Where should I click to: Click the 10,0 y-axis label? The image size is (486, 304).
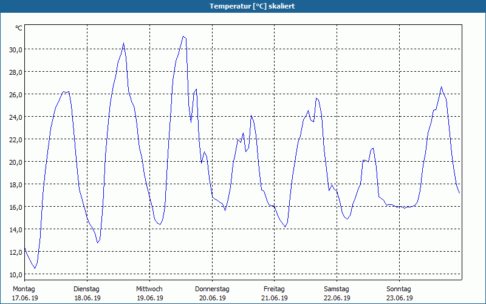(16, 275)
